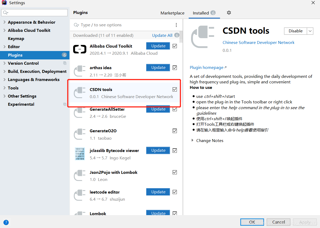Click the Experimental project-level icon
Screen dimensions: 320x228
pyautogui.click(x=65, y=104)
